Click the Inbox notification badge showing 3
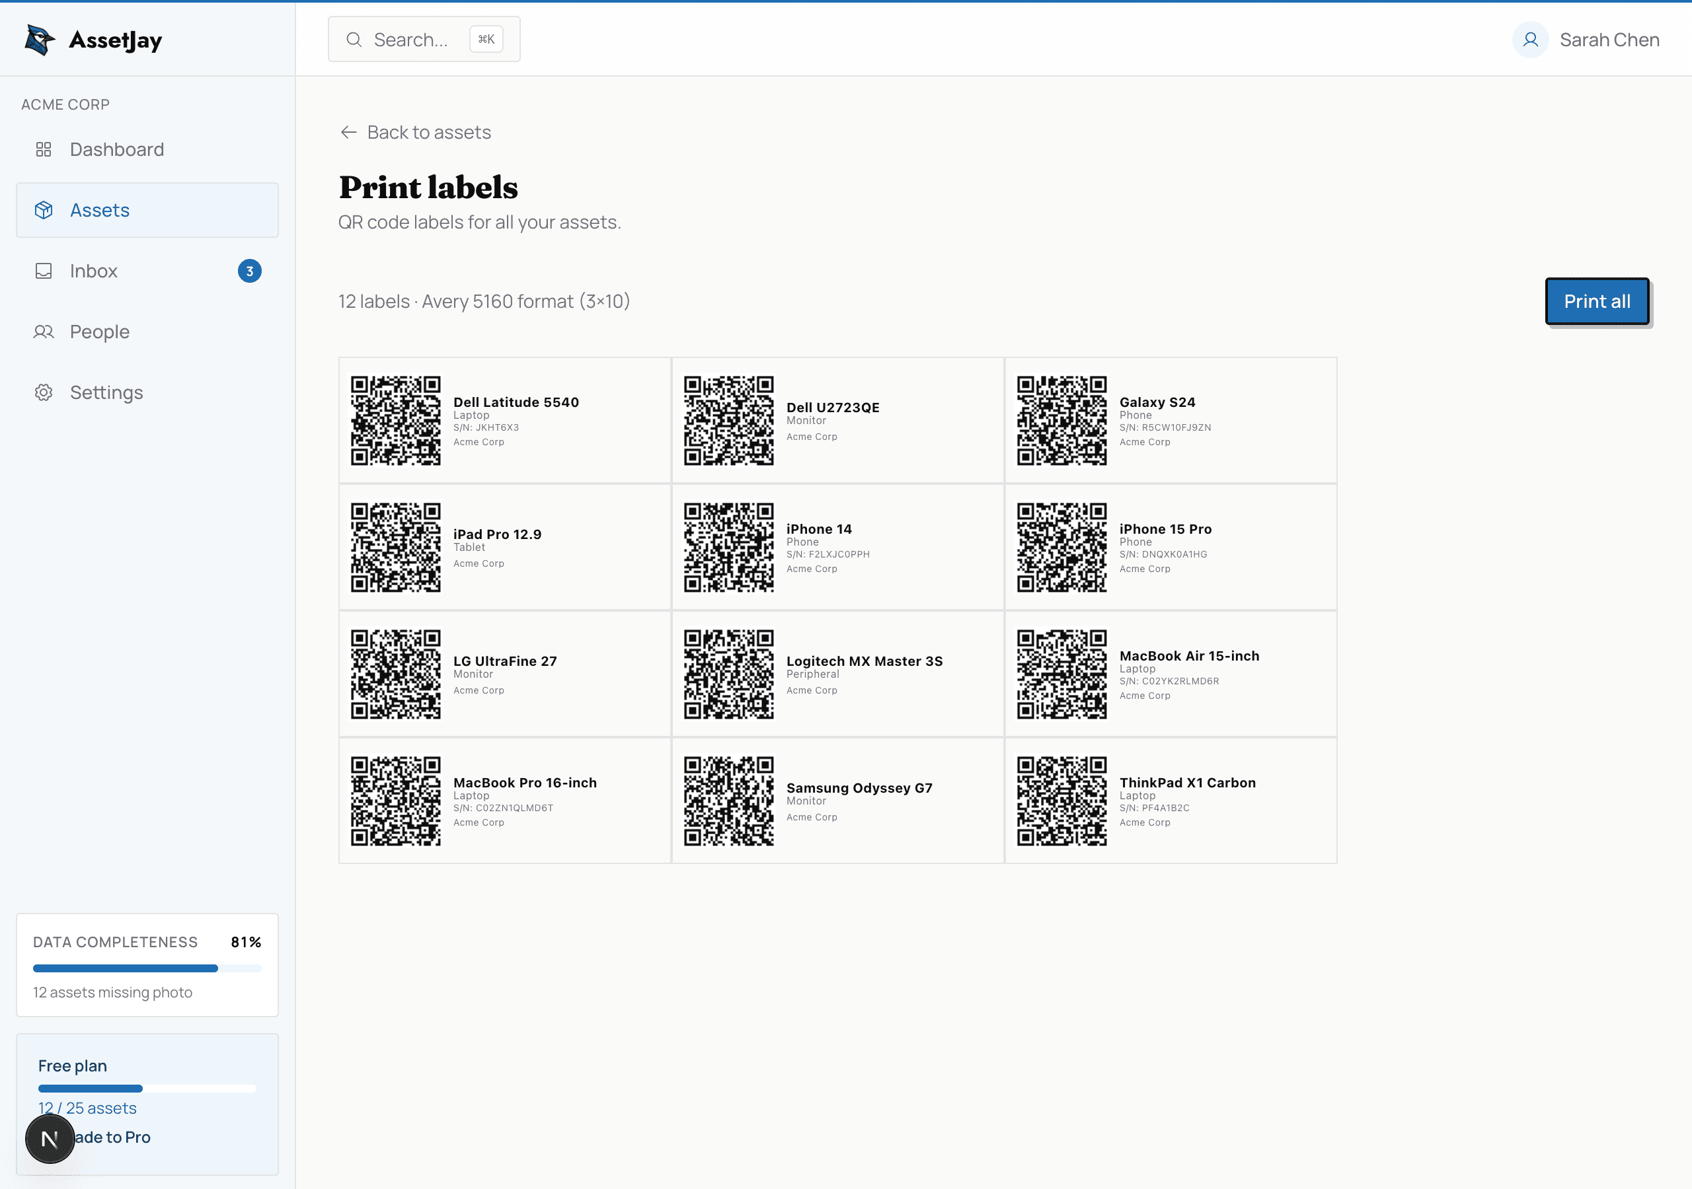The width and height of the screenshot is (1692, 1189). coord(250,270)
